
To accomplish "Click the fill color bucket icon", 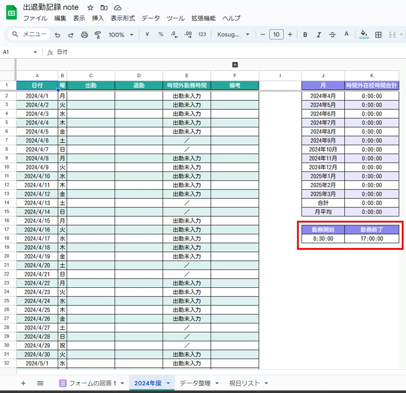I will (364, 34).
